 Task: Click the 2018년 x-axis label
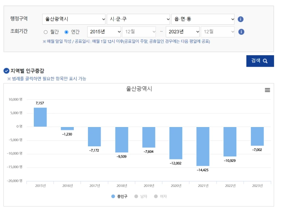coord(122,186)
